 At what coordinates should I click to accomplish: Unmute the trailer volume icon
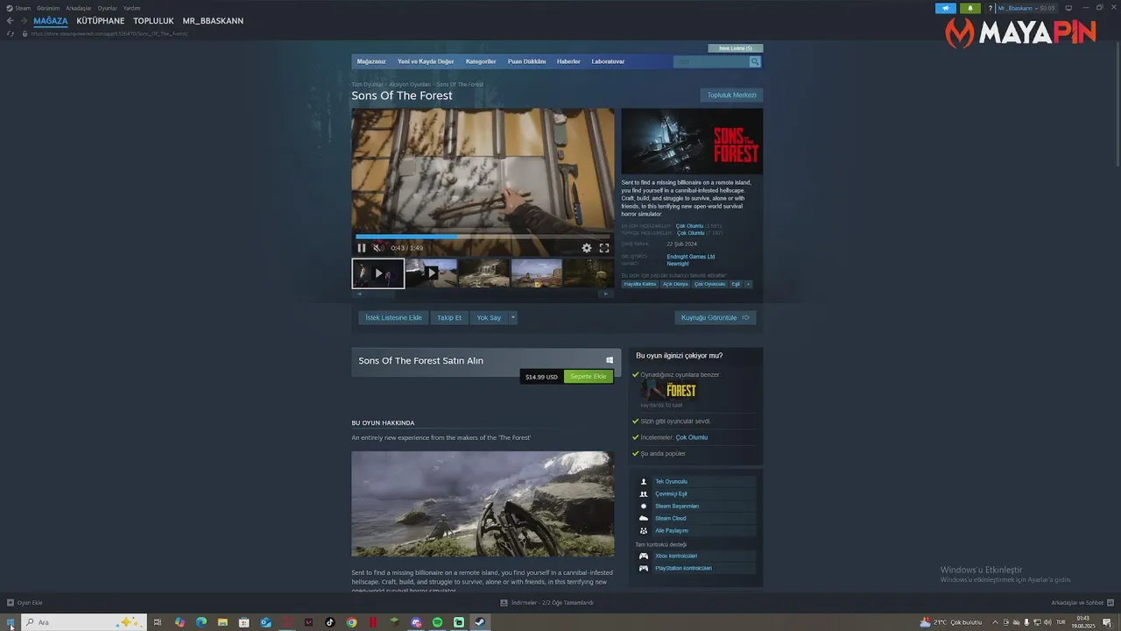[378, 248]
